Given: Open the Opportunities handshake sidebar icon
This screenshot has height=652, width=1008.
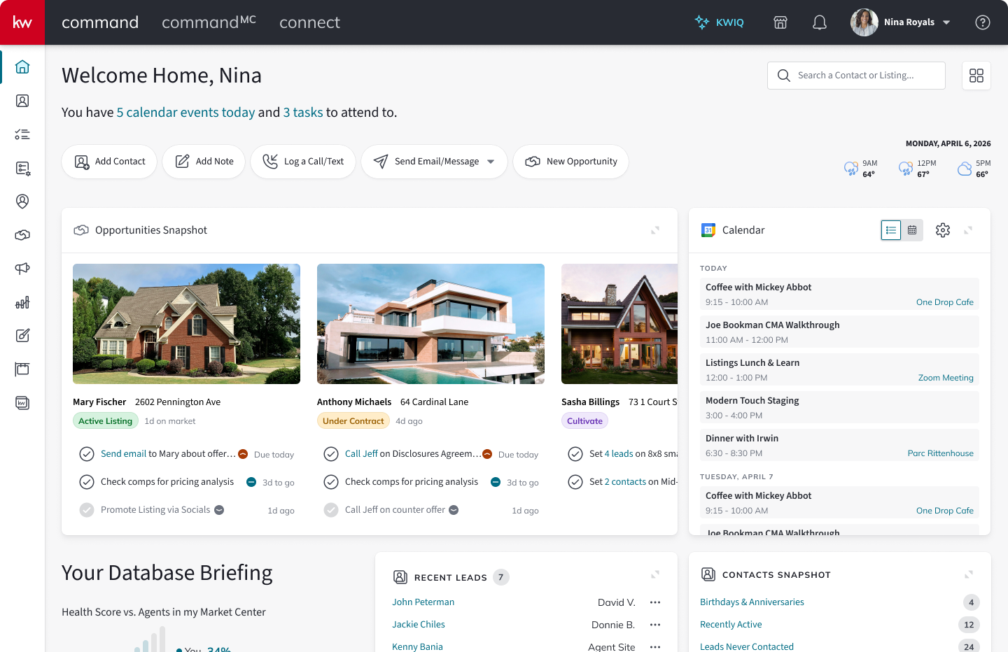Looking at the screenshot, I should [22, 235].
